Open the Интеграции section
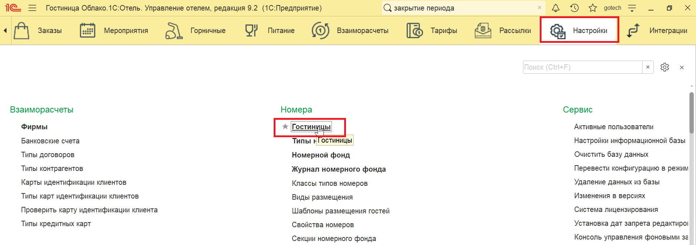Screen dimensions: 696x245 [x=668, y=30]
